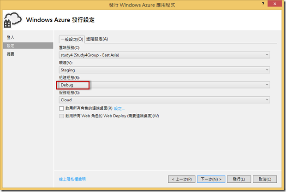Screen dimensions: 286x192
Task: Open the cloud service study4 dropdown
Action: [164, 55]
